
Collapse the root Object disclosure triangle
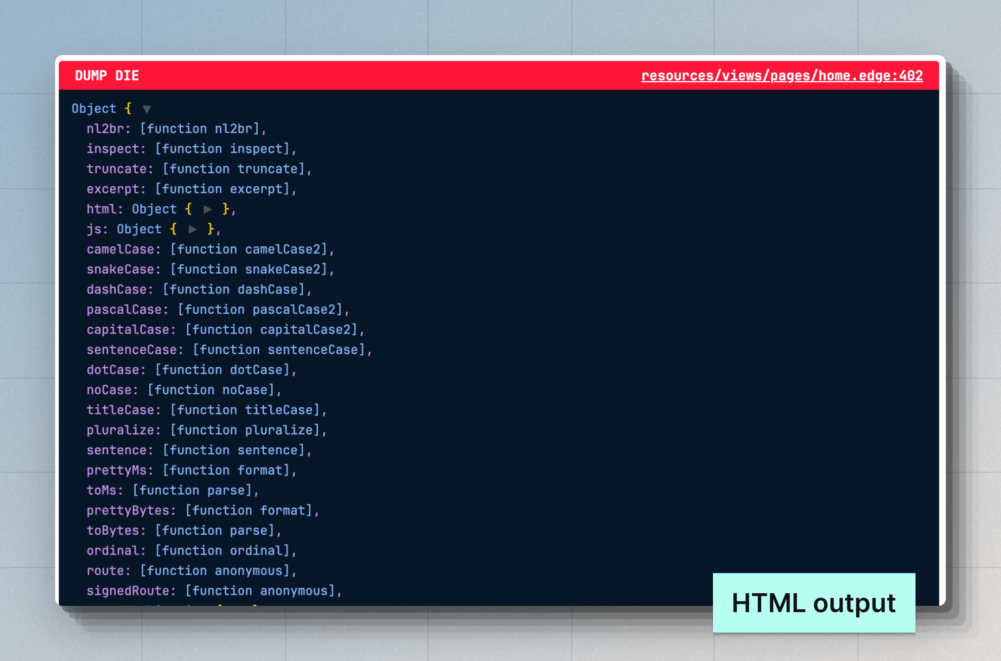pyautogui.click(x=146, y=110)
